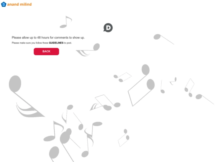Screen dimensions: 216x162
Task: Click the tiny rest-like symbol among right notes
Action: (173, 81)
